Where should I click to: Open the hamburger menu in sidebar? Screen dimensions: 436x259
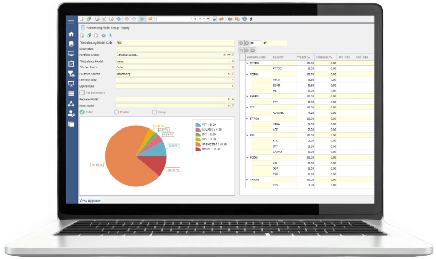point(71,22)
